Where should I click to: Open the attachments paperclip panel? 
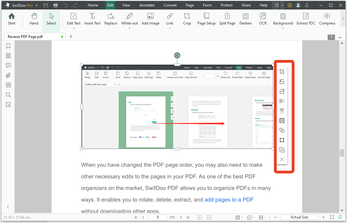point(8,75)
